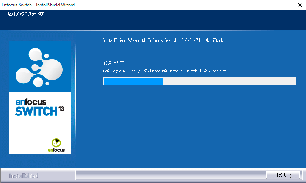The image size is (306, 183).
Task: Click the セットアップ ステータス heading
Action: [26, 14]
